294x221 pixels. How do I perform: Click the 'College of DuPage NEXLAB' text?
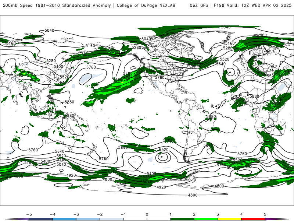[x=146, y=6]
